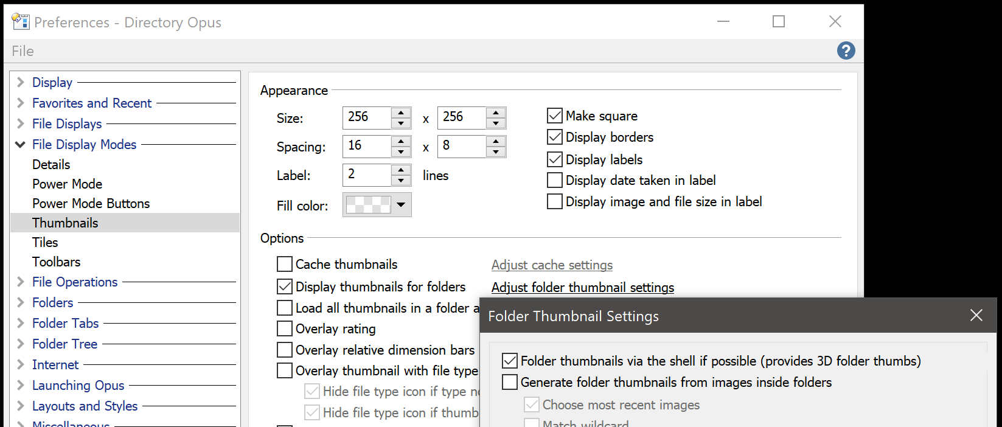
Task: Select the Details page
Action: [51, 164]
